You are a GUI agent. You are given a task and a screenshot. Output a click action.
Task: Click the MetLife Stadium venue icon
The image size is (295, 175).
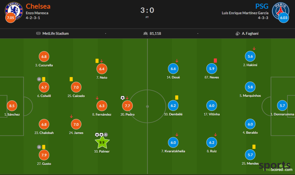[38, 33]
